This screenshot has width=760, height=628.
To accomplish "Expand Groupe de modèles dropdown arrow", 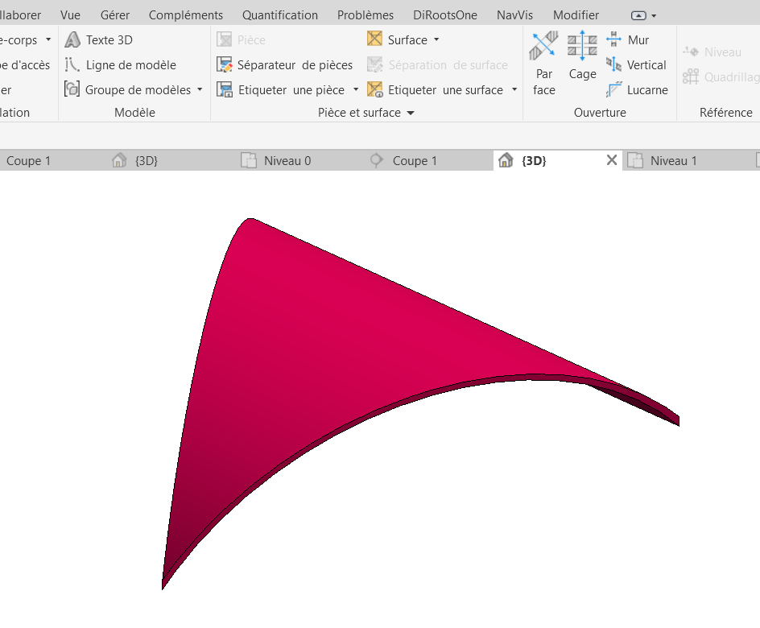I will [x=200, y=90].
